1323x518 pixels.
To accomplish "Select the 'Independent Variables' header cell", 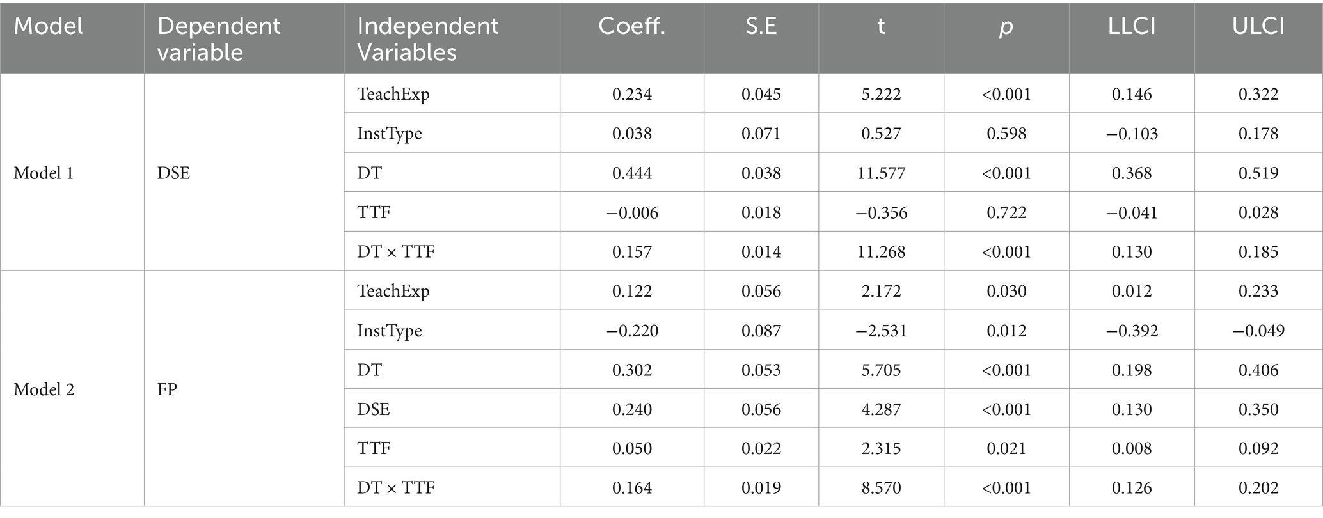I will (427, 39).
